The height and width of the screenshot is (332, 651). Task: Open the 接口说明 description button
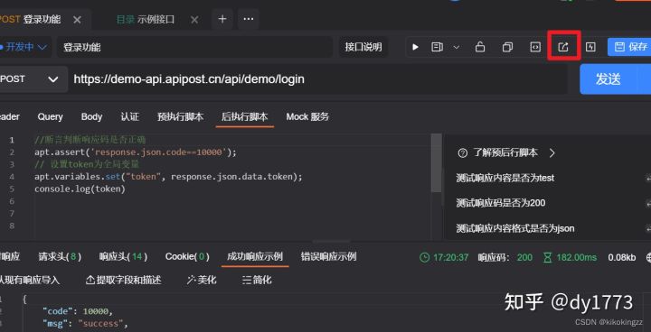[x=363, y=47]
